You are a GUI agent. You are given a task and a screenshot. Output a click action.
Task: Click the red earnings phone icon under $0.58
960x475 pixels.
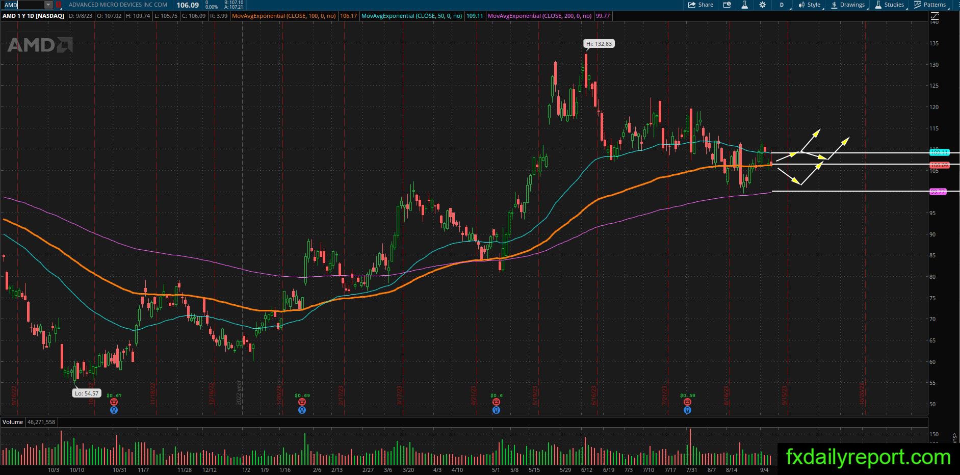tap(687, 402)
